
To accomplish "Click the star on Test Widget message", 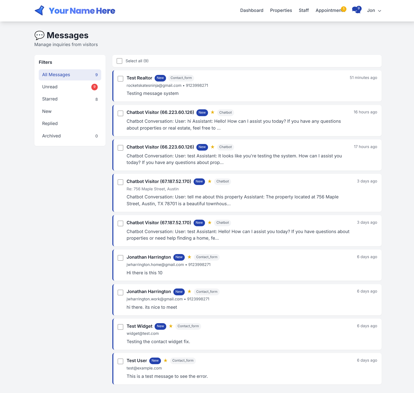I will tap(171, 326).
